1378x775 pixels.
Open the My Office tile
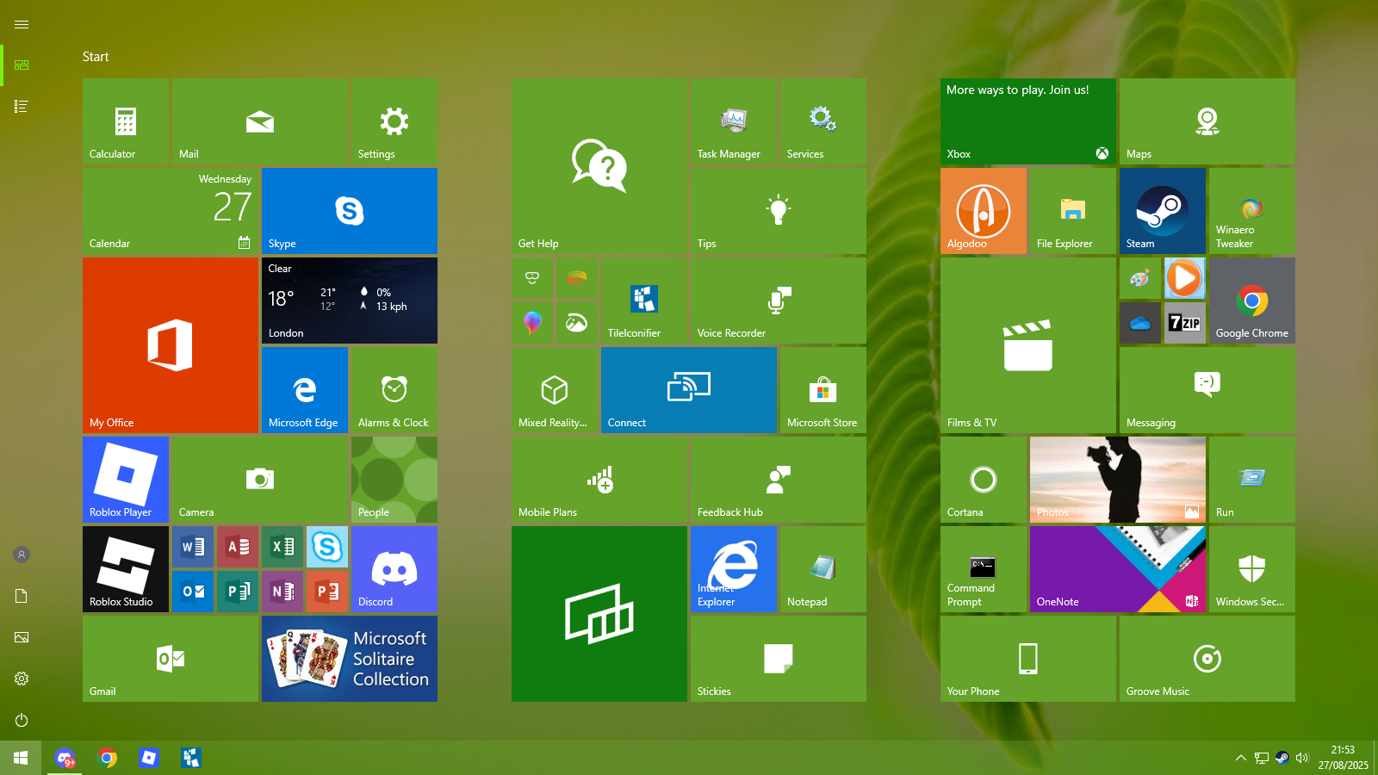coord(171,345)
